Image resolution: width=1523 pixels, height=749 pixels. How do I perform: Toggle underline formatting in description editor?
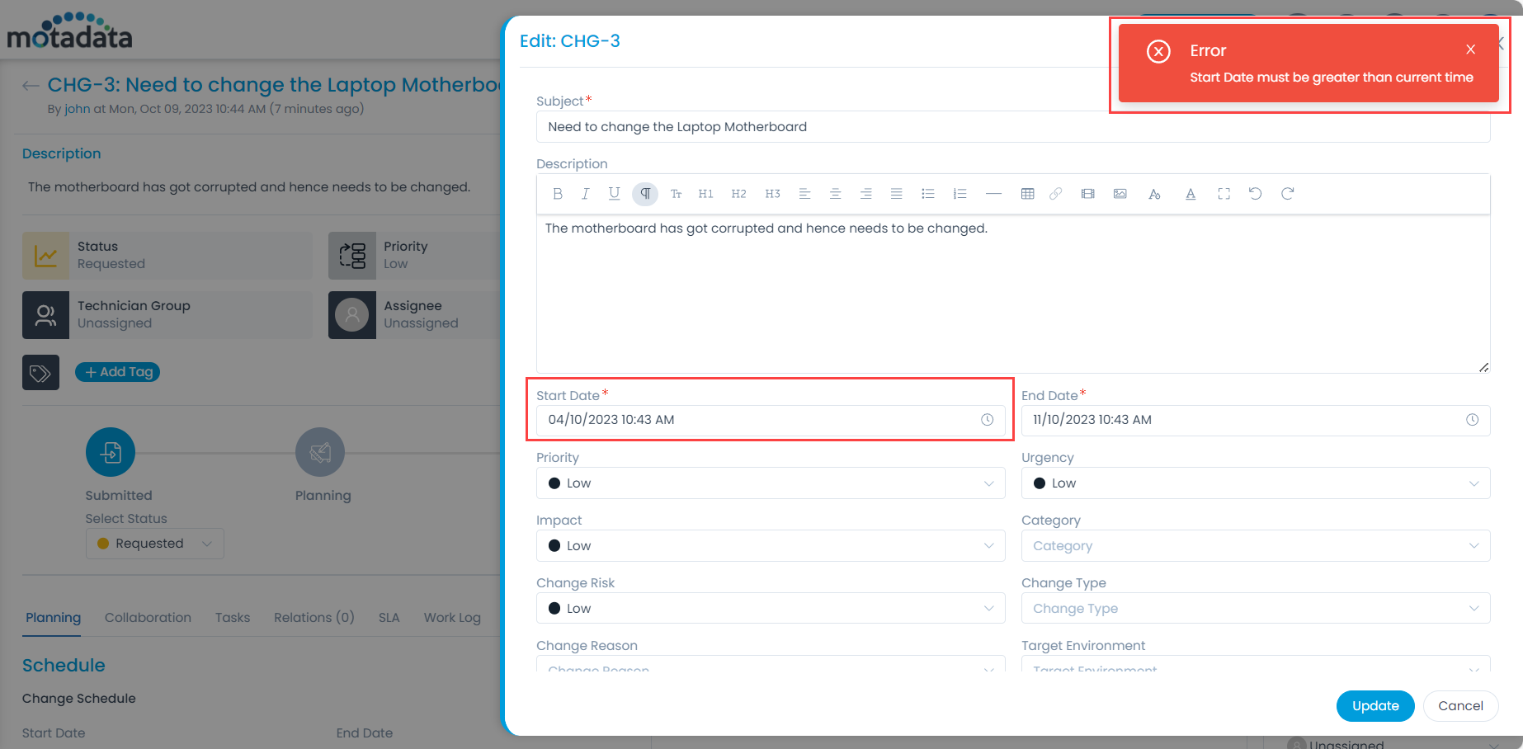[614, 194]
